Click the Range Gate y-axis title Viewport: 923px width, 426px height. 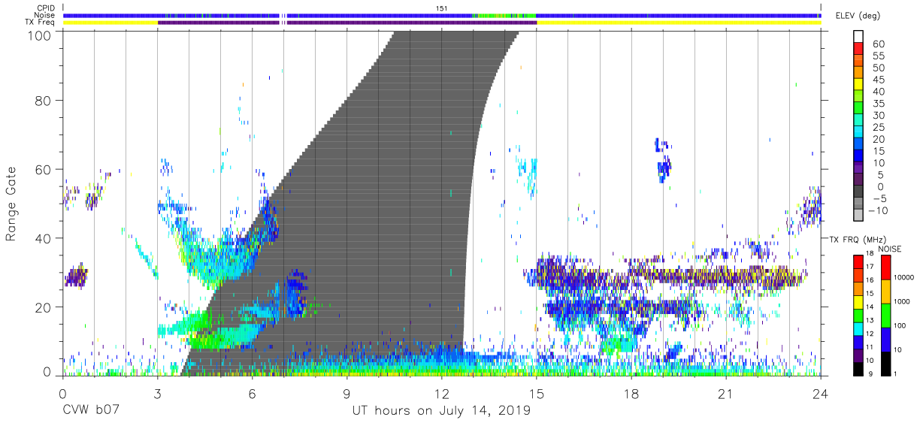[11, 203]
